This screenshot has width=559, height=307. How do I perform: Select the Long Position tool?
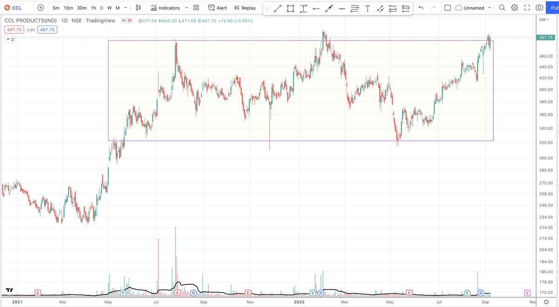(x=393, y=8)
